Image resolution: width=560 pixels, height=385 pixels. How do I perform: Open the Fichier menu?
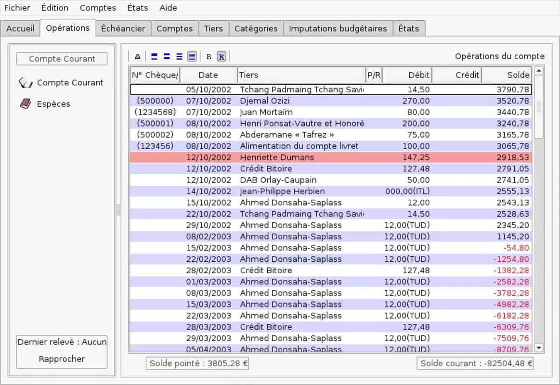pos(17,8)
